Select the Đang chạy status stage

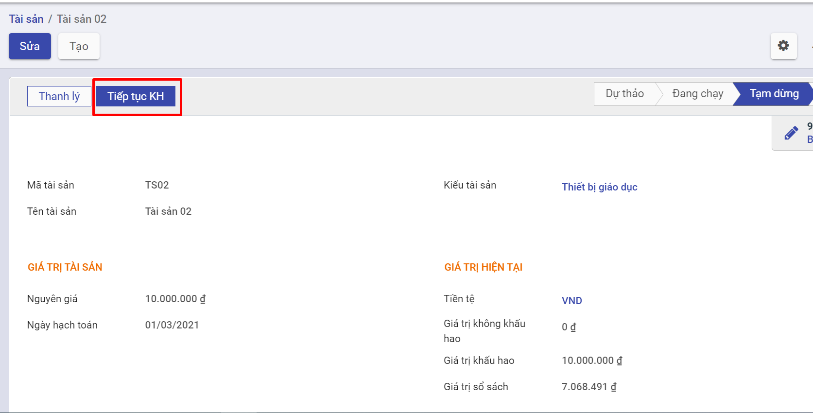coord(697,94)
